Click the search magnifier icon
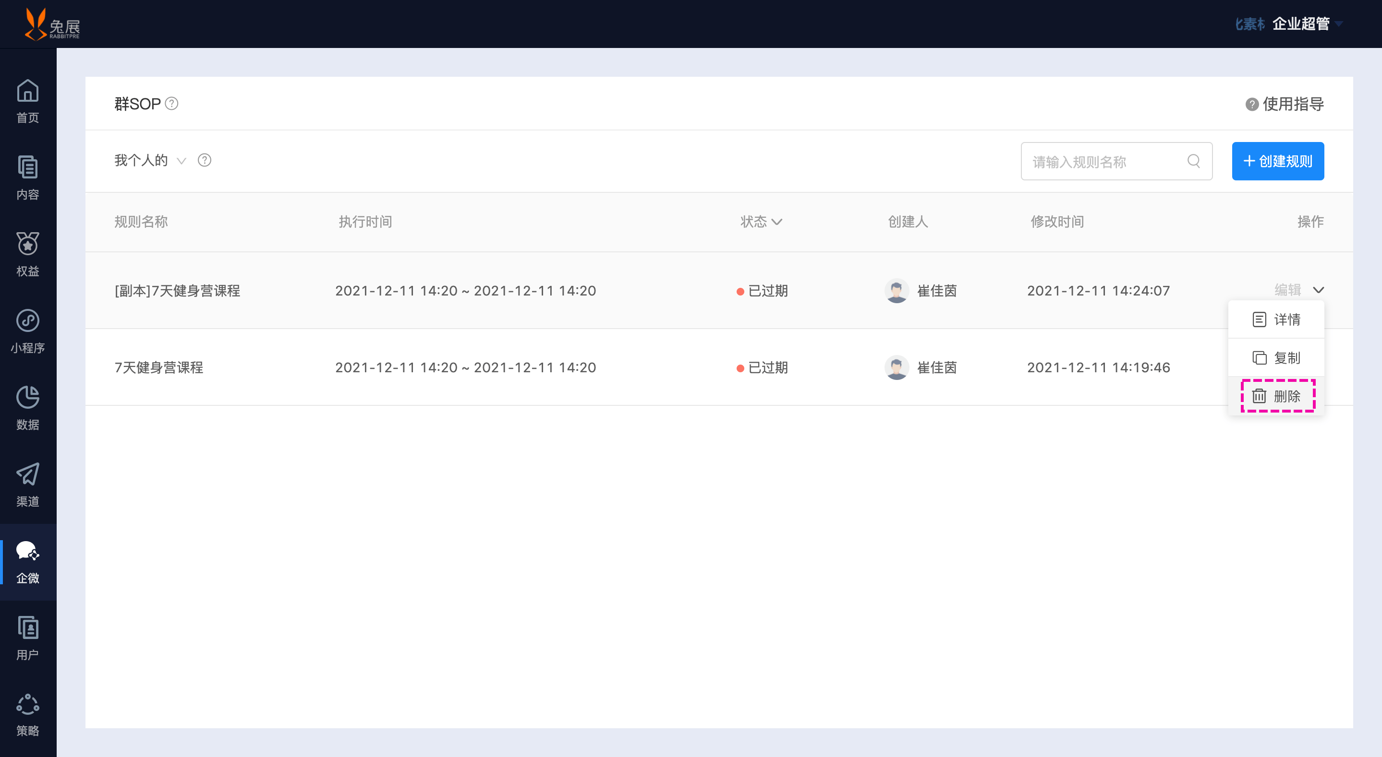Screen dimensions: 1382x757 1194,161
